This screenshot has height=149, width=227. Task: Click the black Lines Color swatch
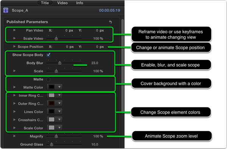[51, 112]
